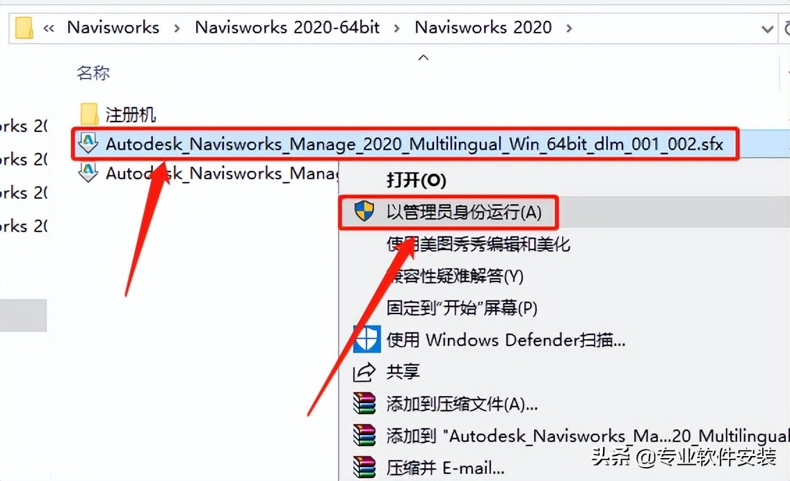This screenshot has height=481, width=790.
Task: Choose 固定到"开始"屏幕(P) in the context menu
Action: 462,308
